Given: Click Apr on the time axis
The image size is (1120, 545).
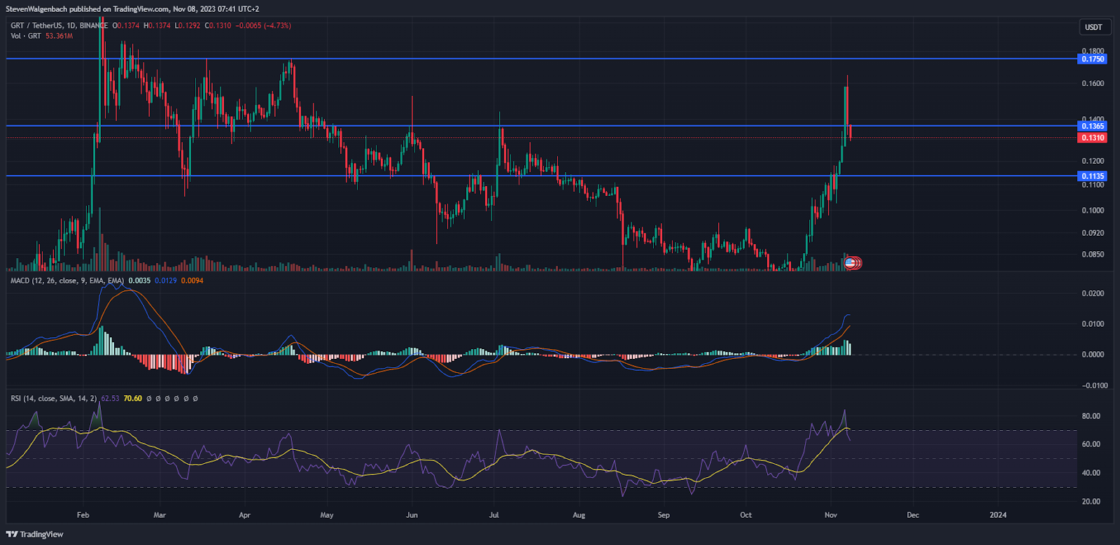Looking at the screenshot, I should pos(244,515).
